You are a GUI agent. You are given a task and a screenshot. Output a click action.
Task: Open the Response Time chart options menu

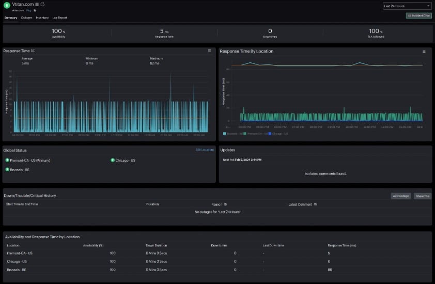point(209,51)
